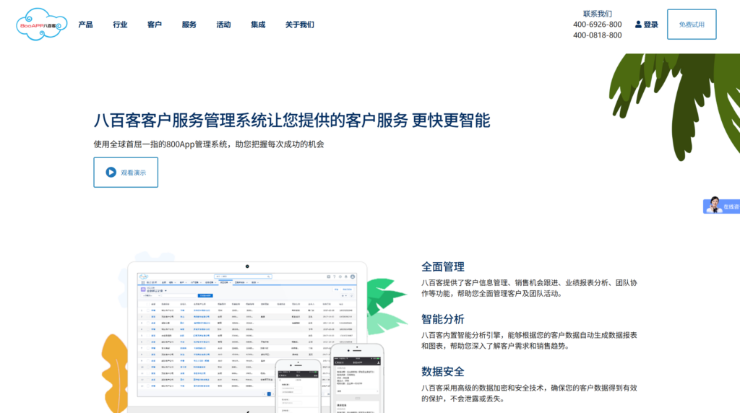The width and height of the screenshot is (740, 413).
Task: Click the 观看演示 button
Action: click(x=126, y=172)
